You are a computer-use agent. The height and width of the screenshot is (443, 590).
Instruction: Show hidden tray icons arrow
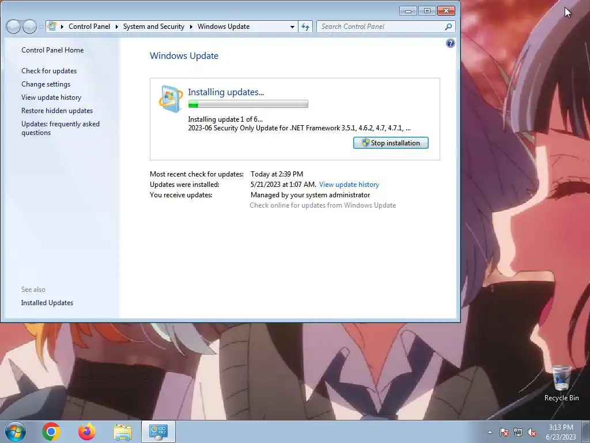coord(490,432)
